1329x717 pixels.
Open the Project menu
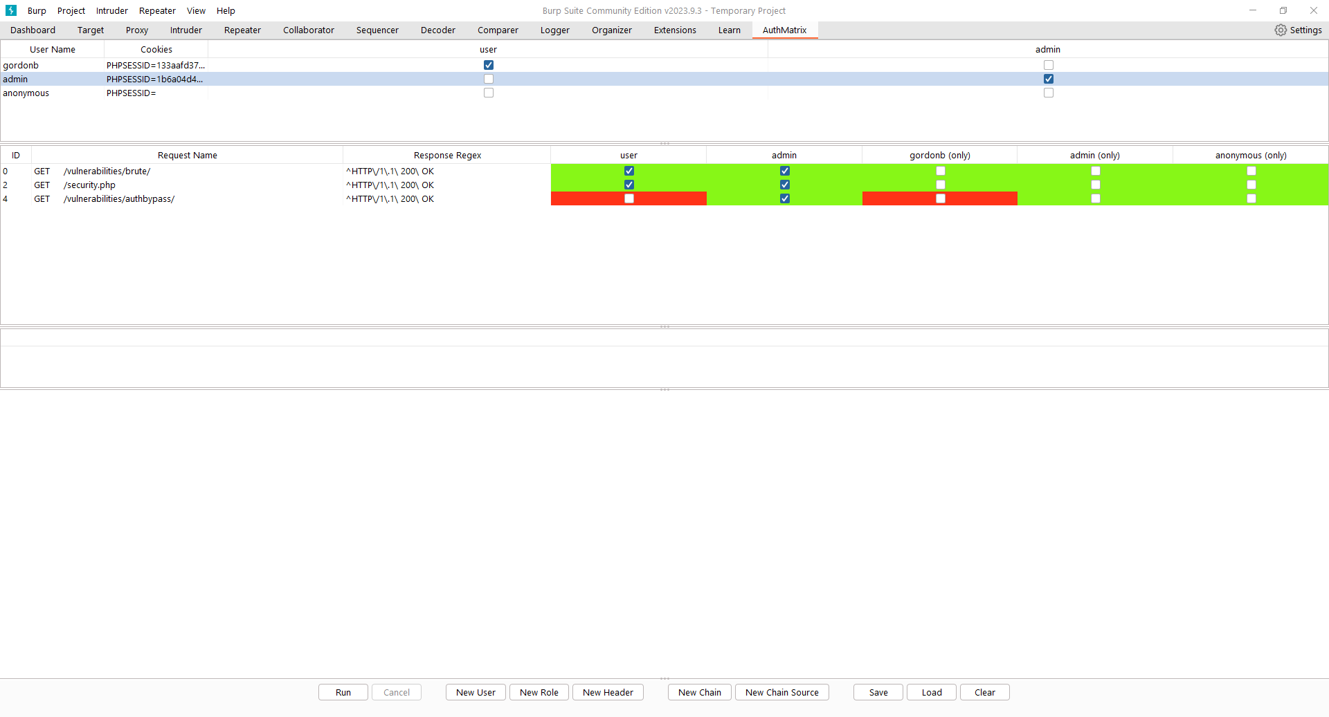click(x=71, y=10)
